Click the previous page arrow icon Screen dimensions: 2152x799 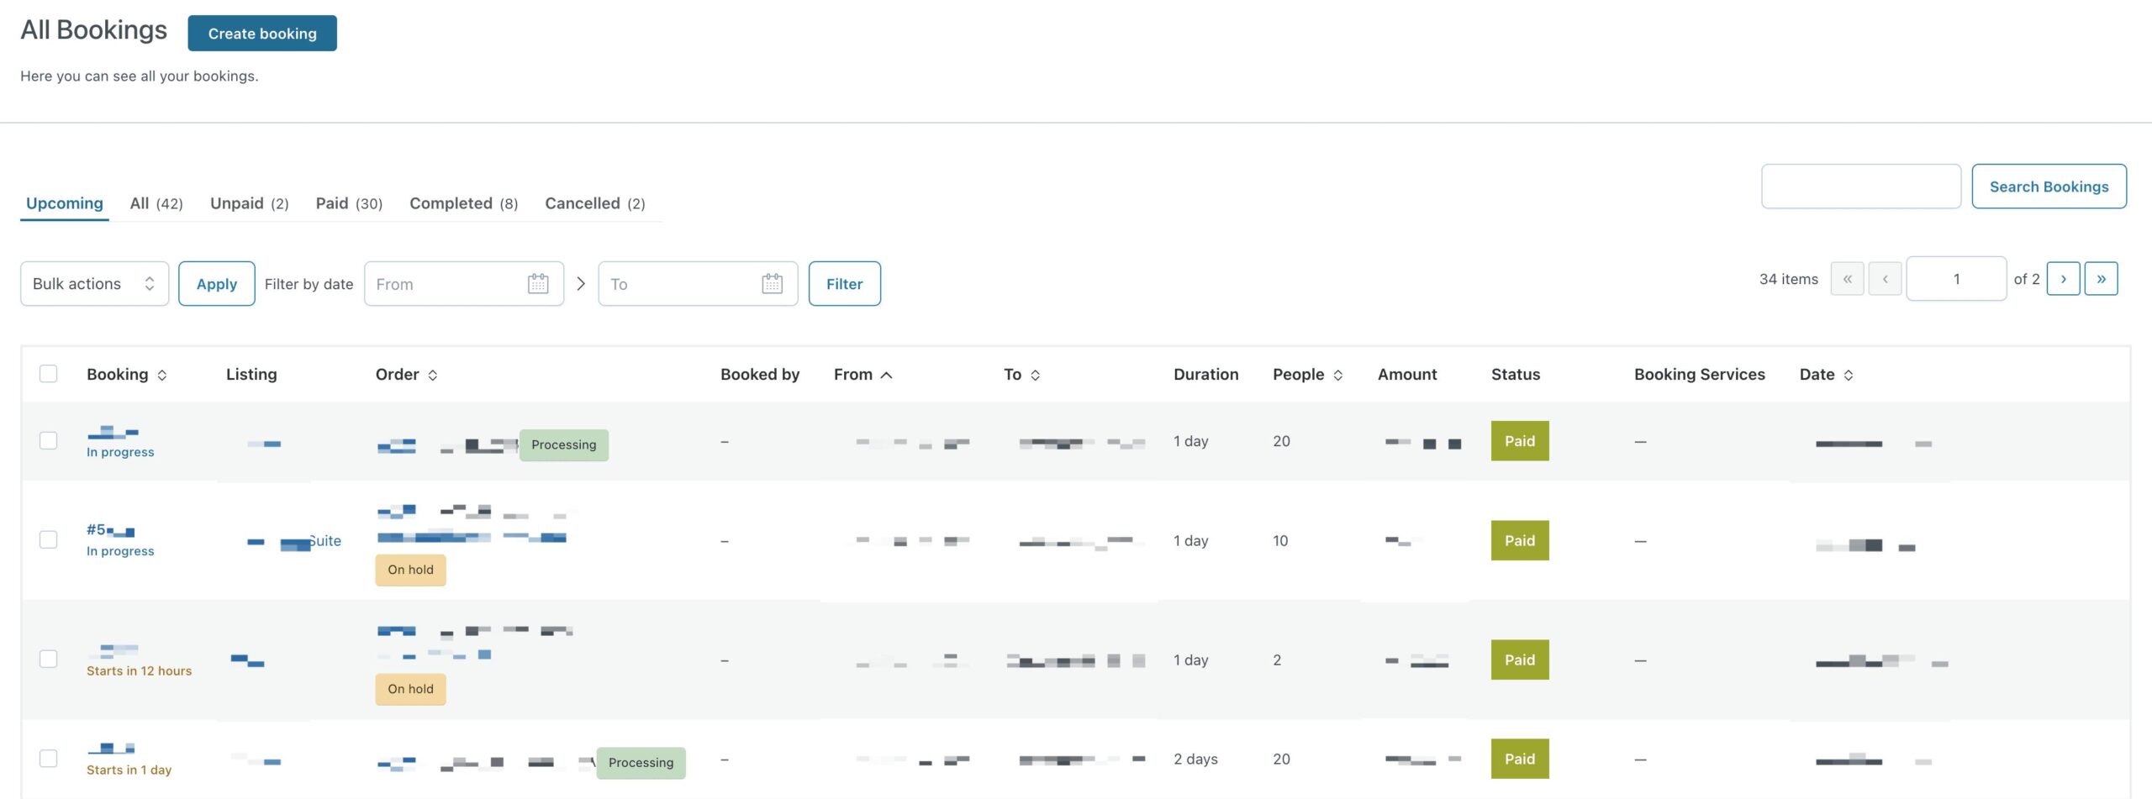[1886, 278]
